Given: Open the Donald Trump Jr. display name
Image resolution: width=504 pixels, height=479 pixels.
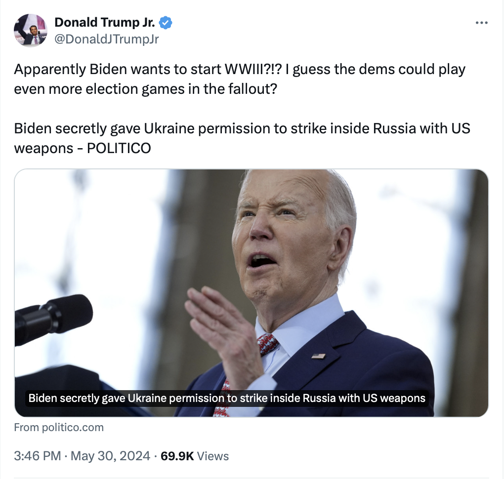Looking at the screenshot, I should click(105, 23).
